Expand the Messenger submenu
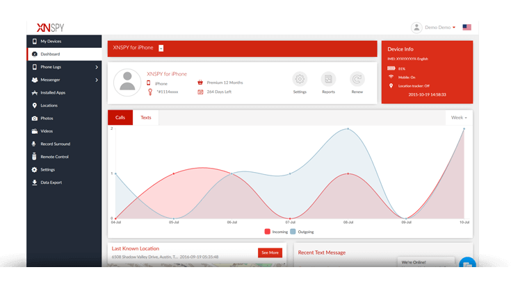This screenshot has width=511, height=290. point(64,80)
